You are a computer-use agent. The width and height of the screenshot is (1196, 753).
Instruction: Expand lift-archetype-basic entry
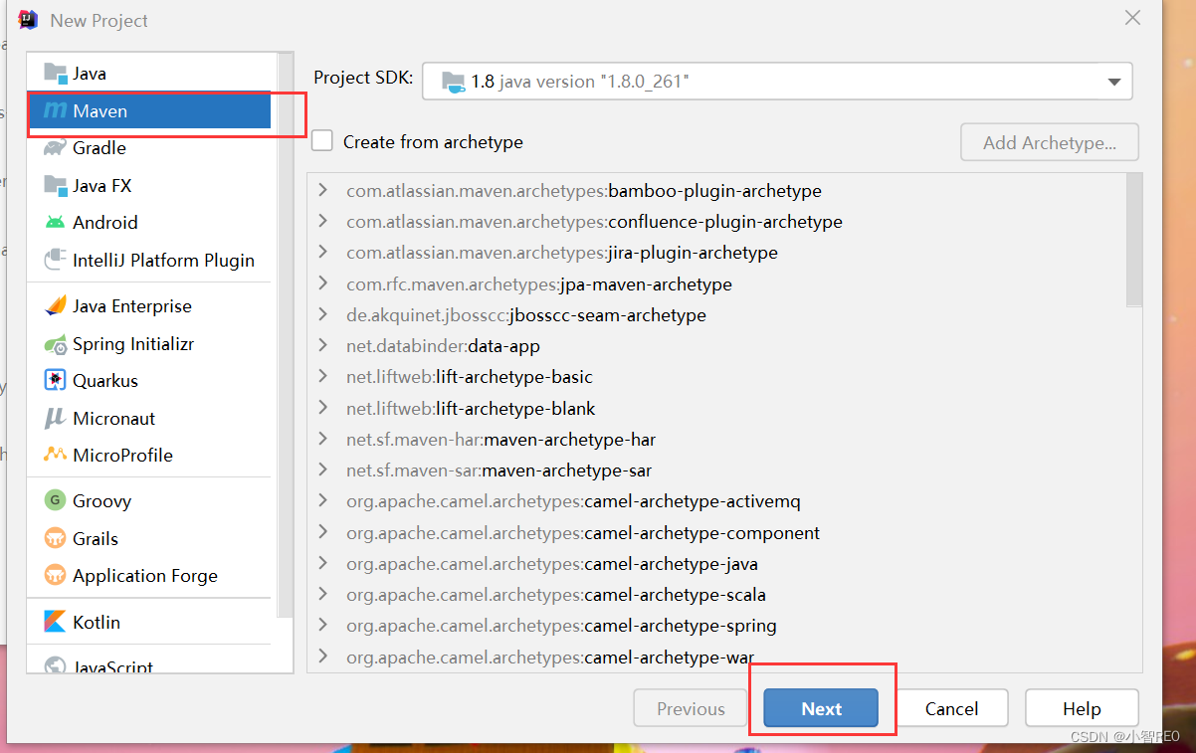(322, 376)
